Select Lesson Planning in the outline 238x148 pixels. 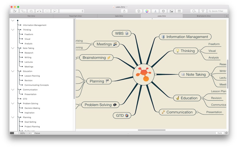point(32,76)
